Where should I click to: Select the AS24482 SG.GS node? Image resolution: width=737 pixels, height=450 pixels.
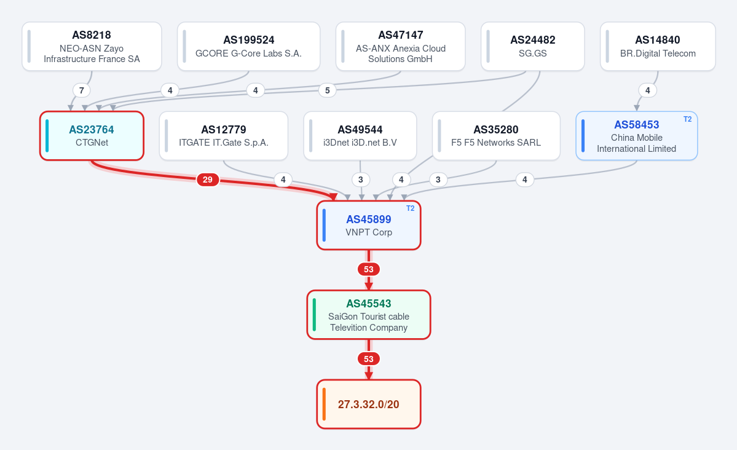tap(532, 47)
